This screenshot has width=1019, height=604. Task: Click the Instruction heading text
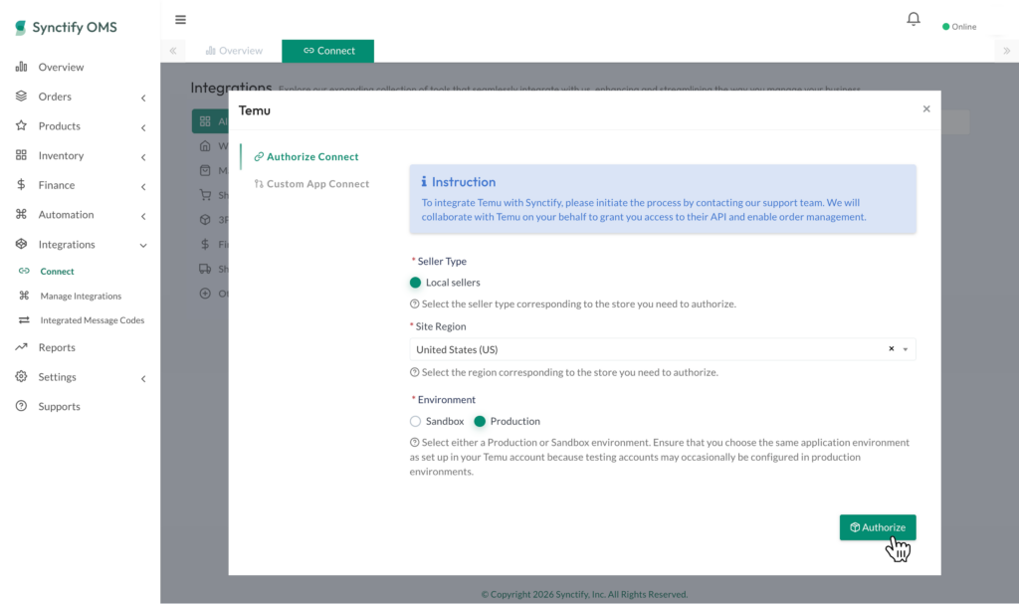tap(464, 182)
